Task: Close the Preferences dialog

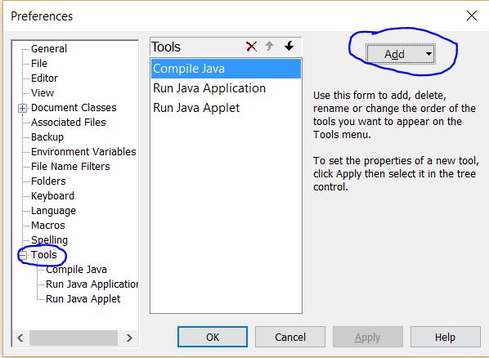Action: pyautogui.click(x=472, y=16)
